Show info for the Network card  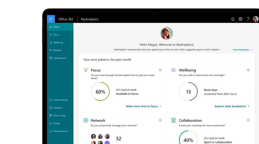coord(160,120)
